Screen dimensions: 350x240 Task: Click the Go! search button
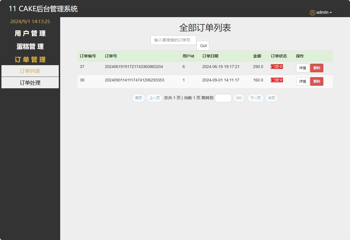[x=203, y=45]
